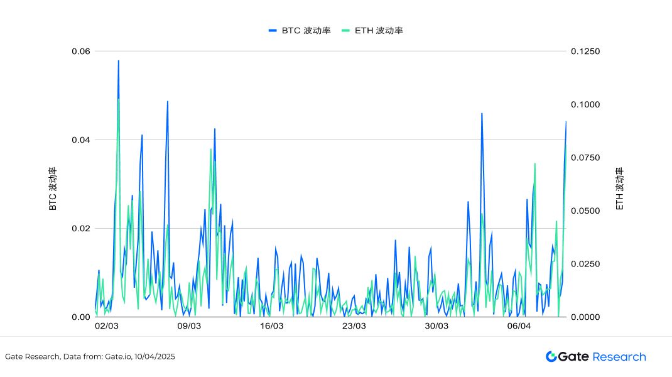Click the 0.06 left axis value
The width and height of the screenshot is (672, 377).
click(x=81, y=52)
